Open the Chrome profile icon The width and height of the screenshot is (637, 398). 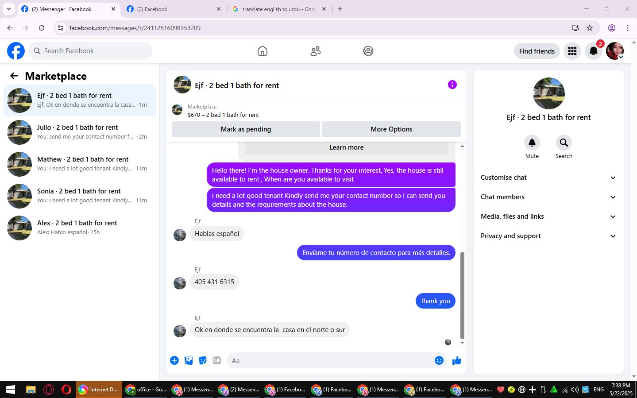tap(612, 28)
